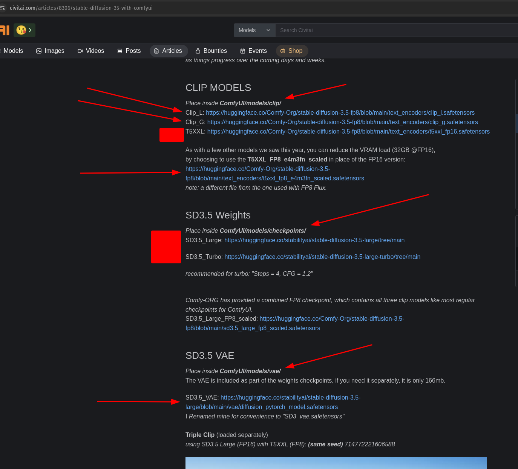
Task: Click the Posts stack icon
Action: pyautogui.click(x=120, y=51)
